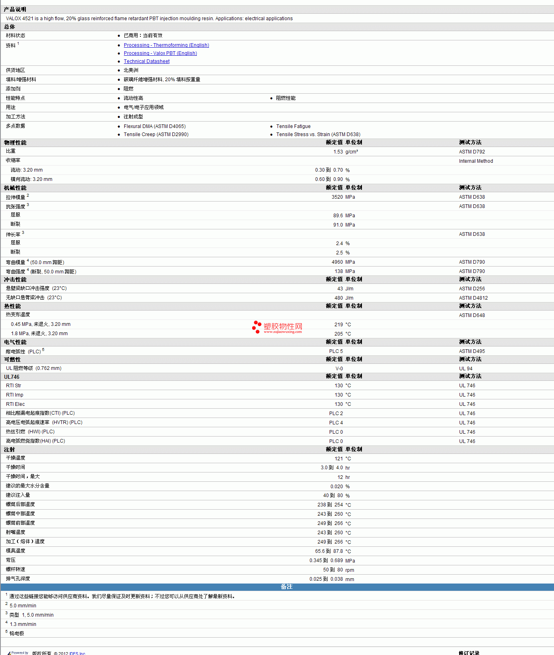The image size is (554, 655).
Task: Click the UL746 section header
Action: click(12, 377)
